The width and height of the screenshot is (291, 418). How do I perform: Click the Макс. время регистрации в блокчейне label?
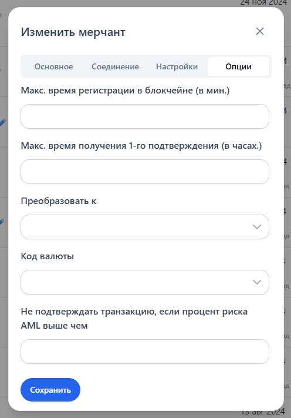pos(125,91)
